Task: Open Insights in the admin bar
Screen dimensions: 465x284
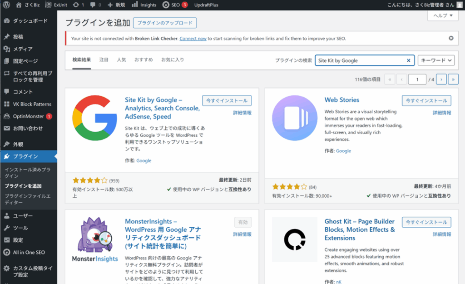Action: 144,5
